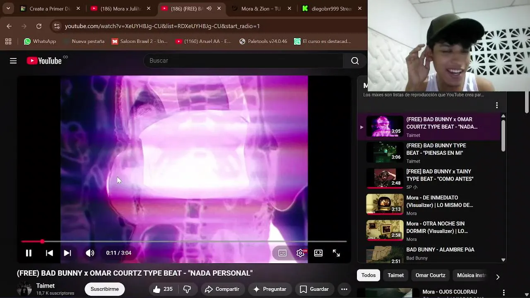Click the search magnifier button
The height and width of the screenshot is (298, 530).
355,61
